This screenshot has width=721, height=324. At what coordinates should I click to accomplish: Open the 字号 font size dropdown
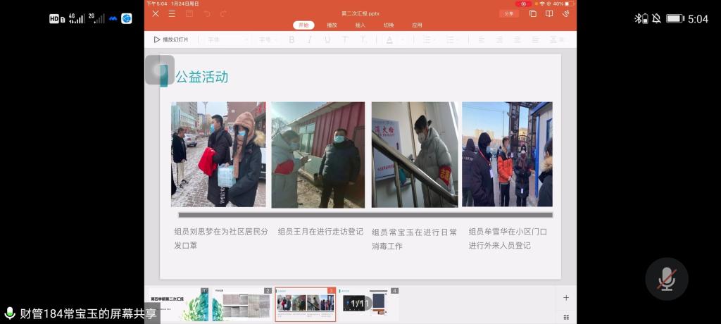coord(268,40)
